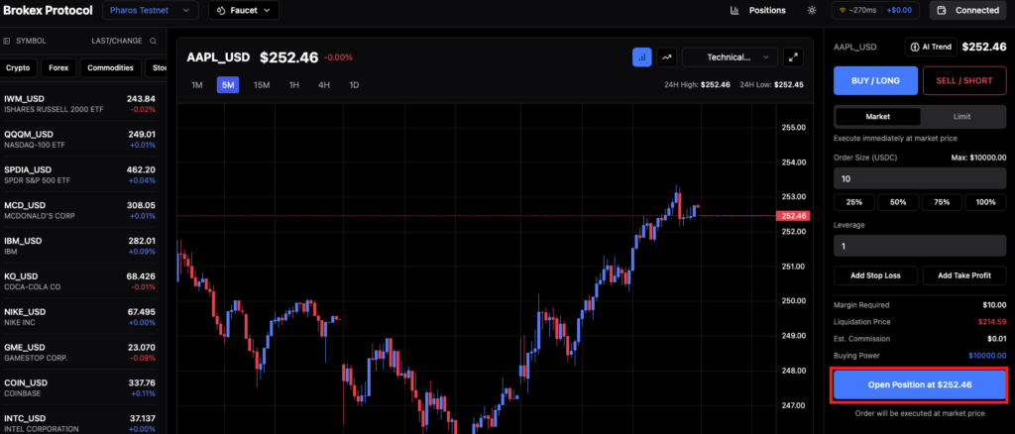Open the Pharos Testnet network dropdown

163,11
